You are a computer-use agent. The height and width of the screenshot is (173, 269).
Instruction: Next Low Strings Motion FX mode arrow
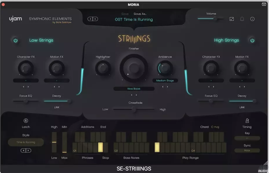(59, 87)
